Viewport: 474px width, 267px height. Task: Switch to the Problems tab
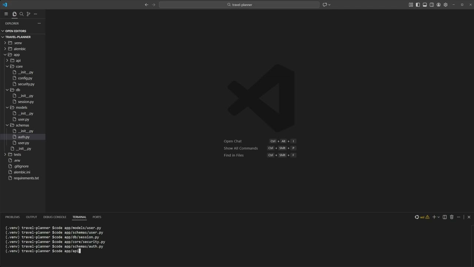[x=12, y=217]
